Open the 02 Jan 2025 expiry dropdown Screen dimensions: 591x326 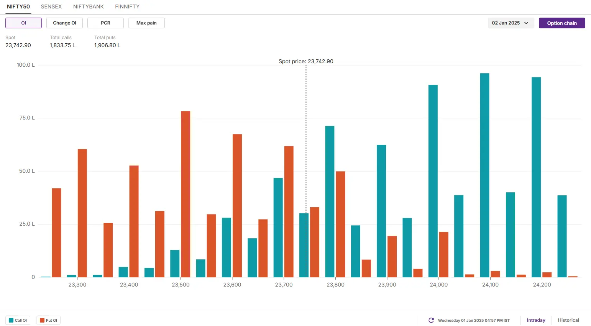point(511,23)
